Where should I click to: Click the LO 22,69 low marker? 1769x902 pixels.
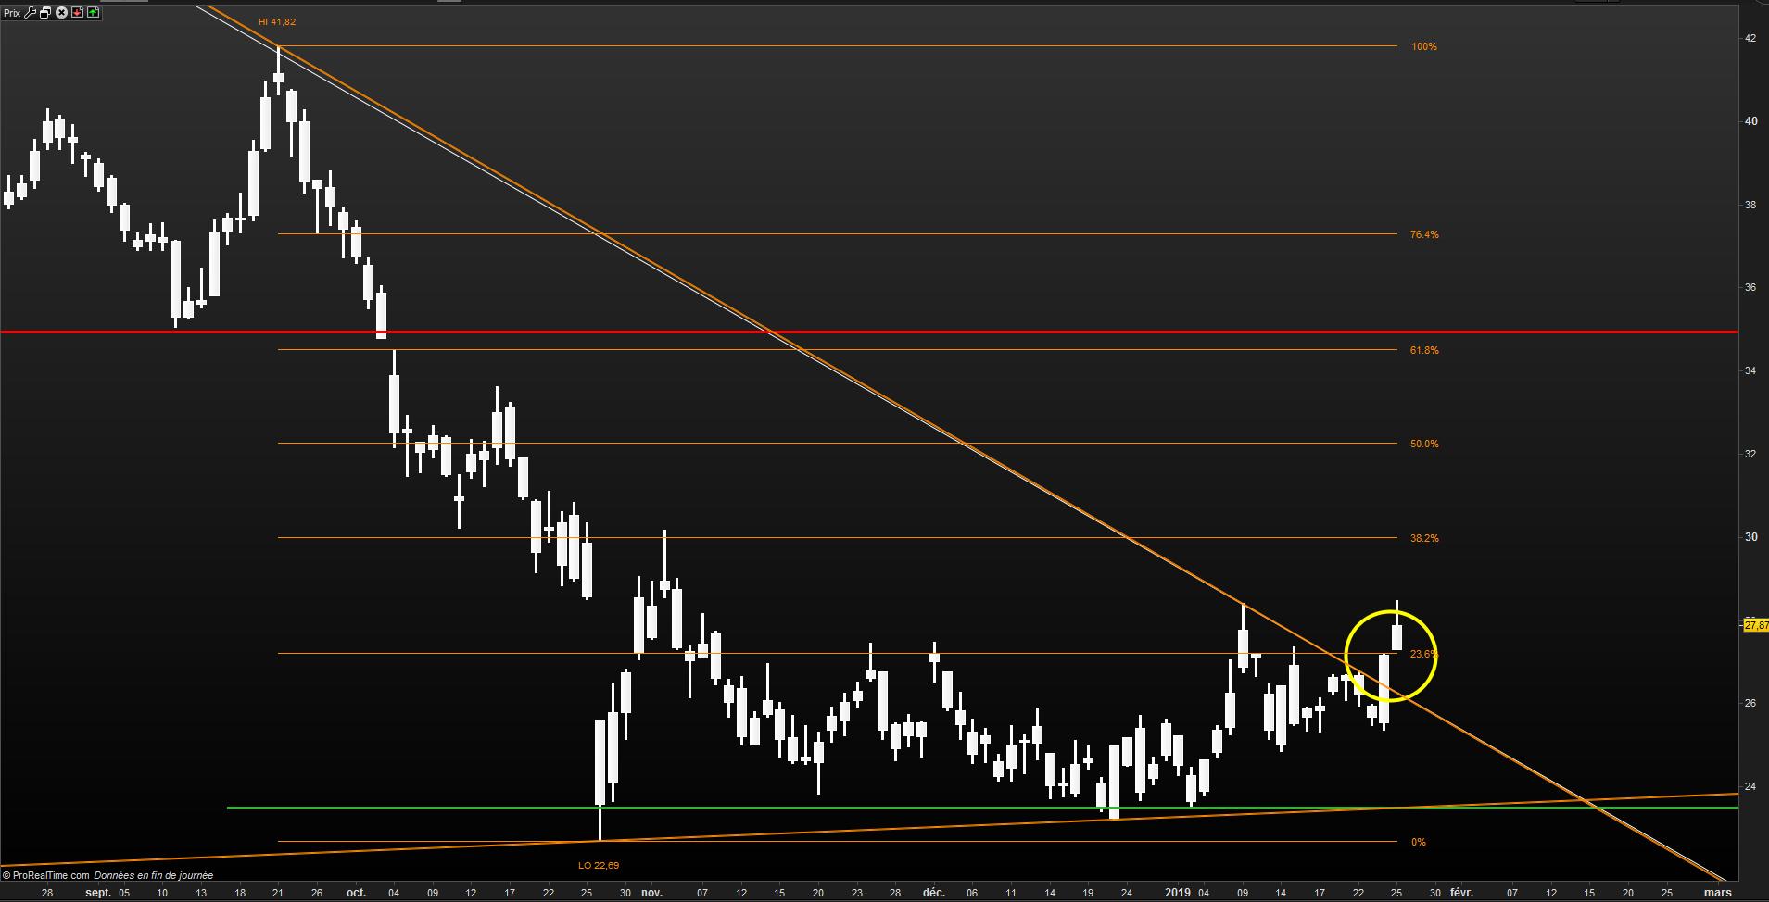599,865
